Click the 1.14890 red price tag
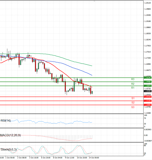Image resolution: width=152 pixels, height=160 pixels. 148,105
